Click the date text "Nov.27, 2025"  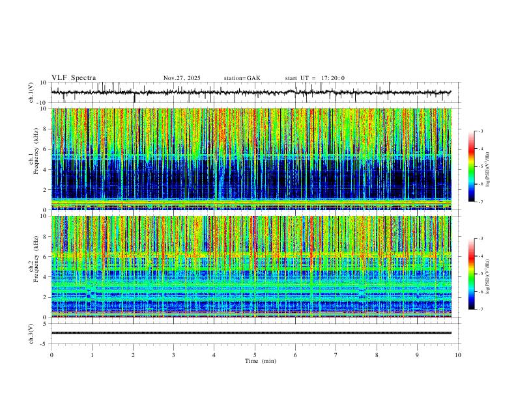point(182,78)
